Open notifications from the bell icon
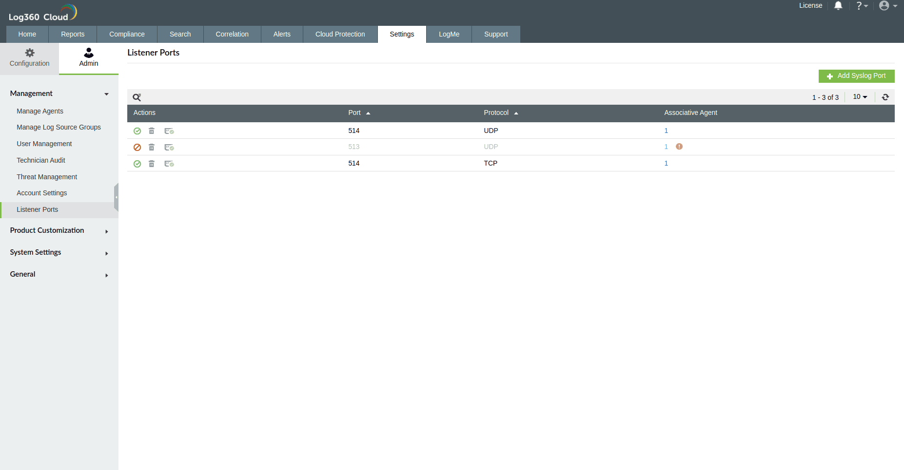This screenshot has width=904, height=470. (838, 5)
